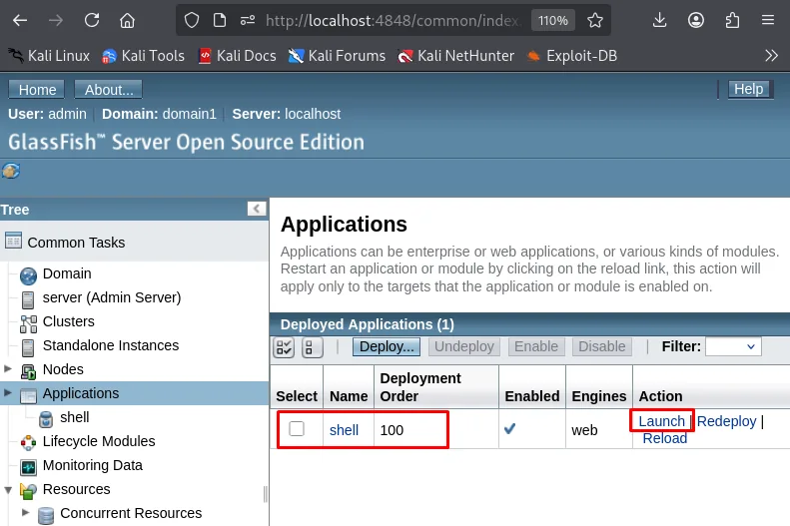Viewport: 790px width, 526px height.
Task: Click the Monitoring Data icon
Action: point(28,468)
